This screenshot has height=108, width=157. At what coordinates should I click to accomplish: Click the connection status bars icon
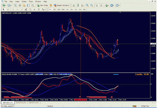point(134,106)
